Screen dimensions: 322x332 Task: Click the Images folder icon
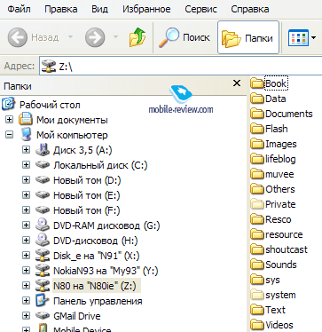tap(256, 144)
